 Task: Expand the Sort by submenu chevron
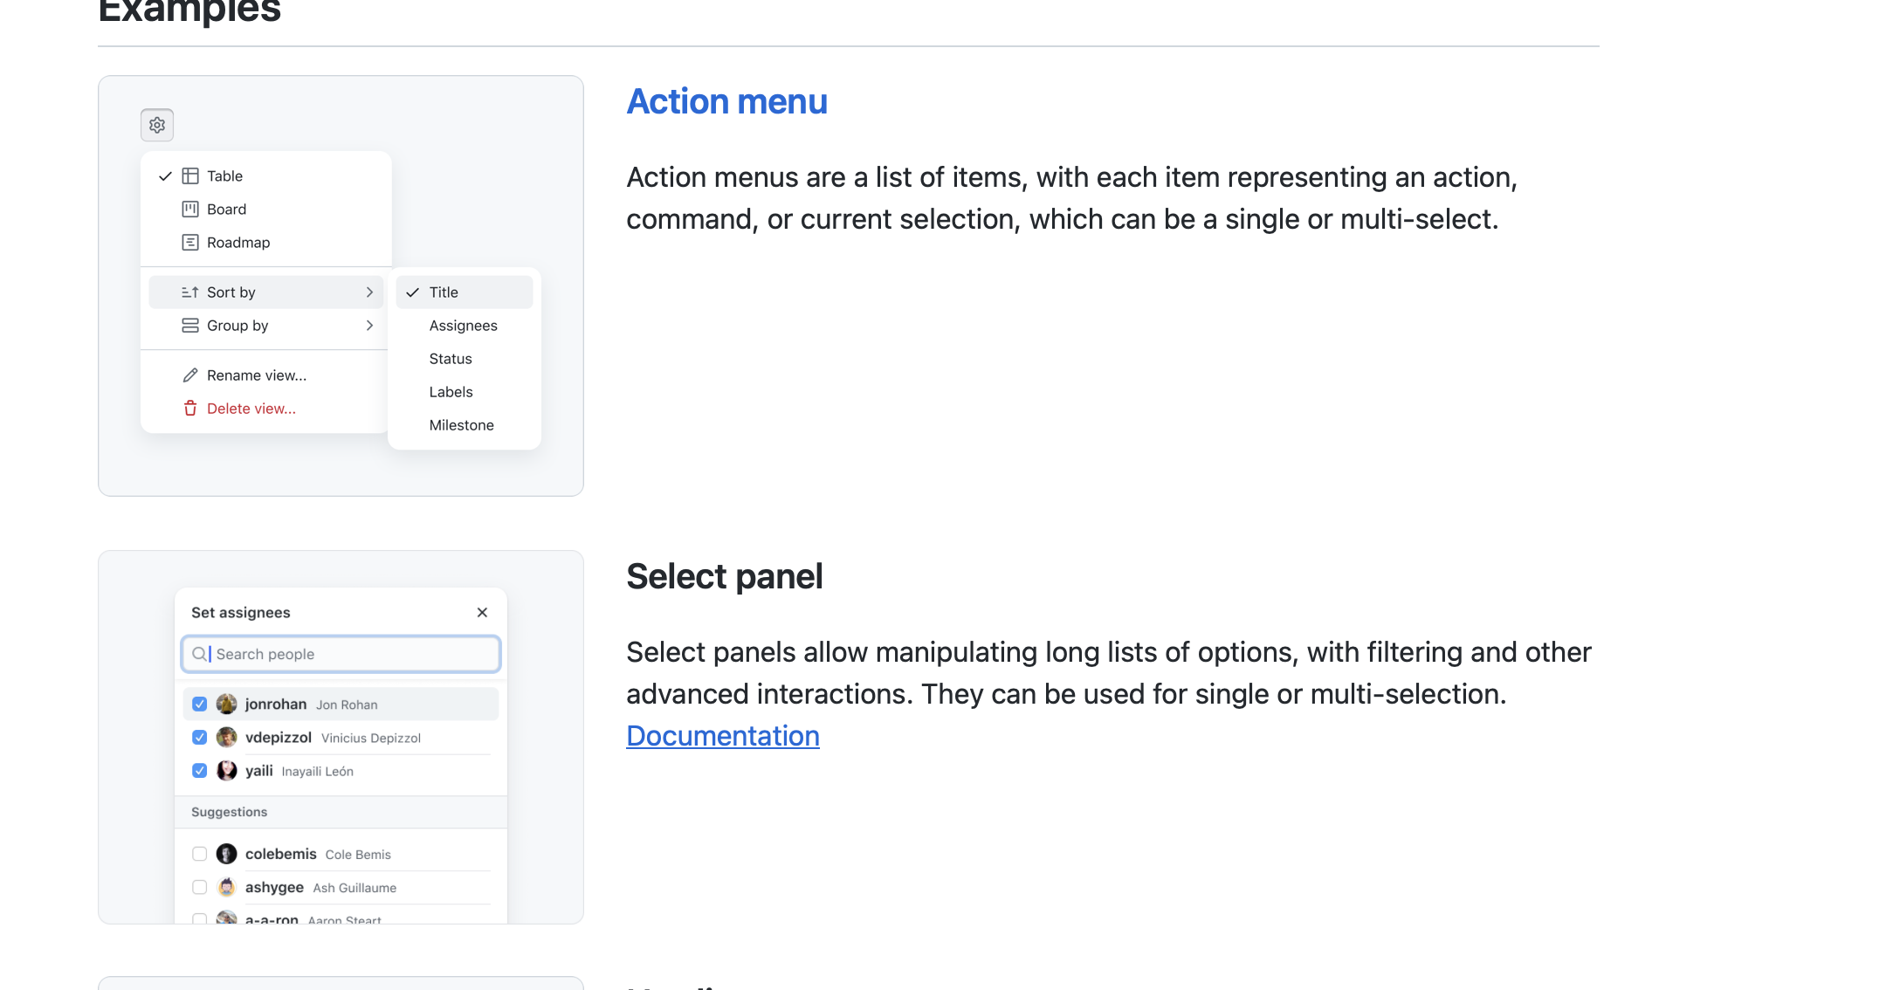pyautogui.click(x=369, y=292)
